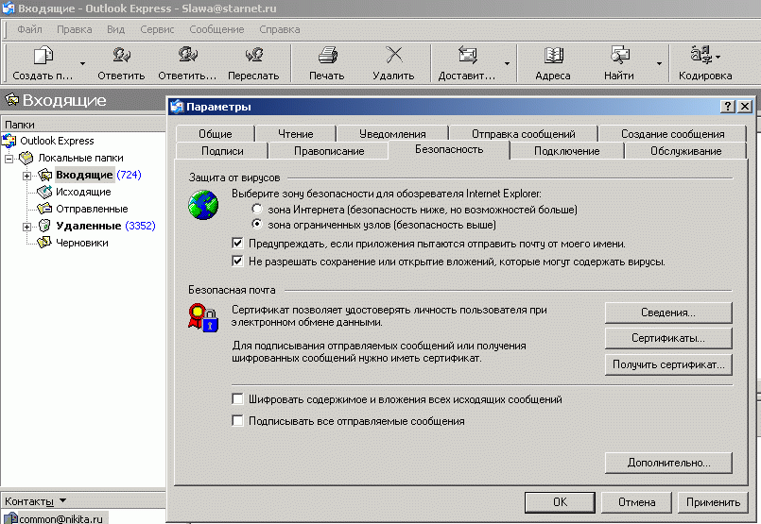This screenshot has height=524, width=761.
Task: Click the Reply All (Ответить...) toolbar icon
Action: (x=187, y=55)
